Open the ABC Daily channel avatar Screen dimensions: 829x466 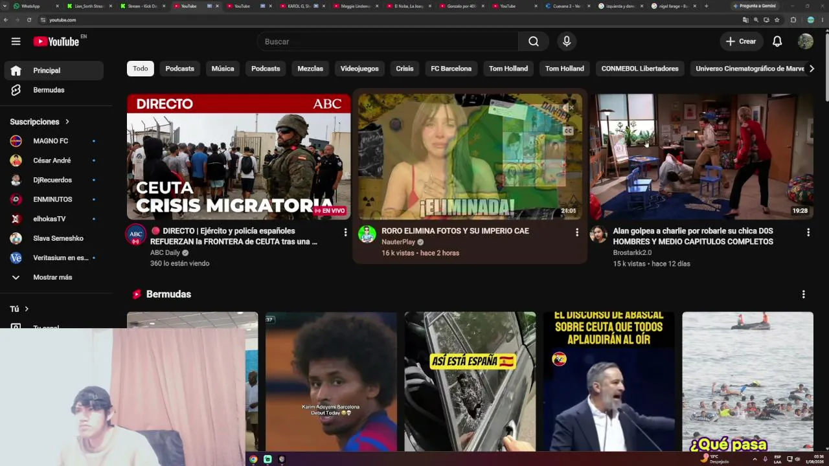pyautogui.click(x=135, y=234)
